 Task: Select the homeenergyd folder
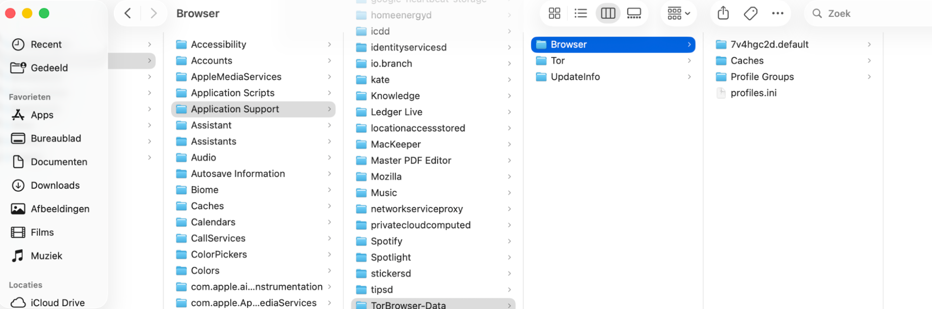[433, 15]
